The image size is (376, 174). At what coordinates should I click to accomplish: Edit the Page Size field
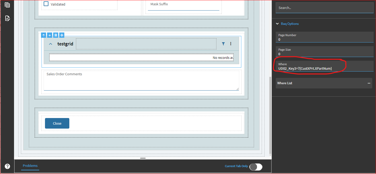[324, 51]
